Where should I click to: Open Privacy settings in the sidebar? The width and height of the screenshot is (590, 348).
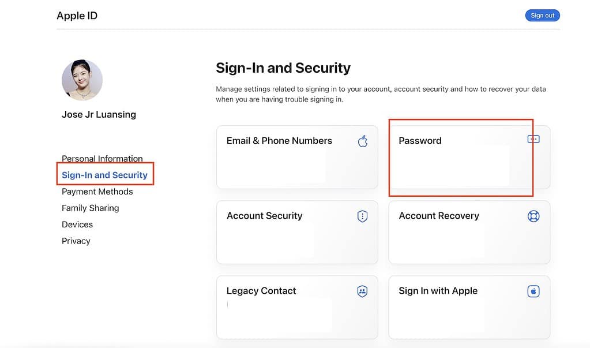tap(76, 241)
